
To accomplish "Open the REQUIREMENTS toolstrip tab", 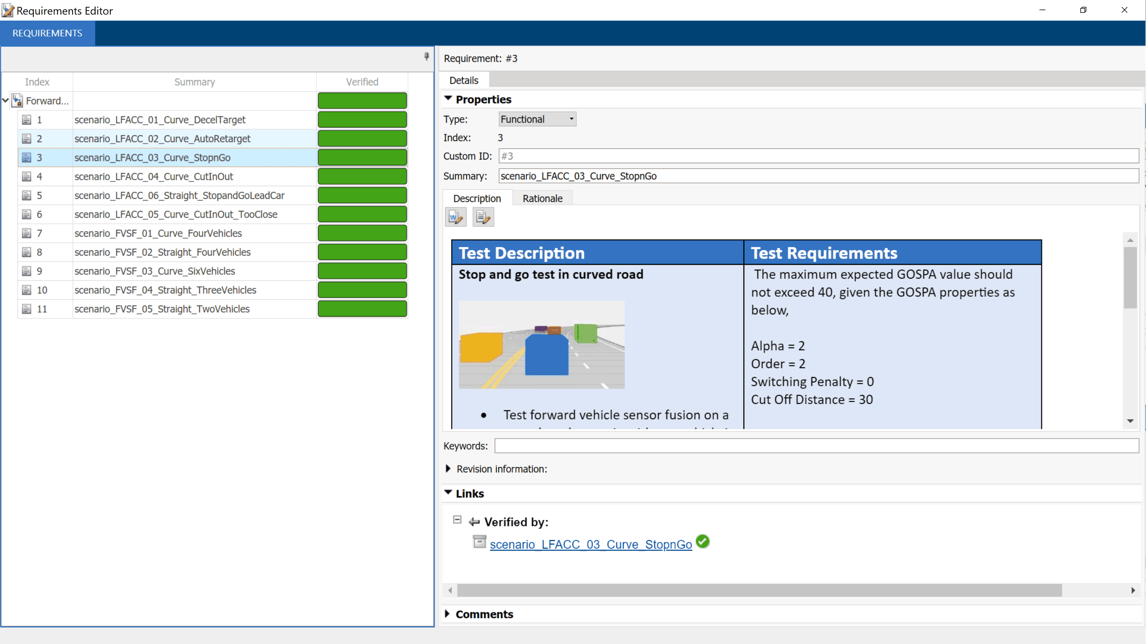I will pos(47,33).
